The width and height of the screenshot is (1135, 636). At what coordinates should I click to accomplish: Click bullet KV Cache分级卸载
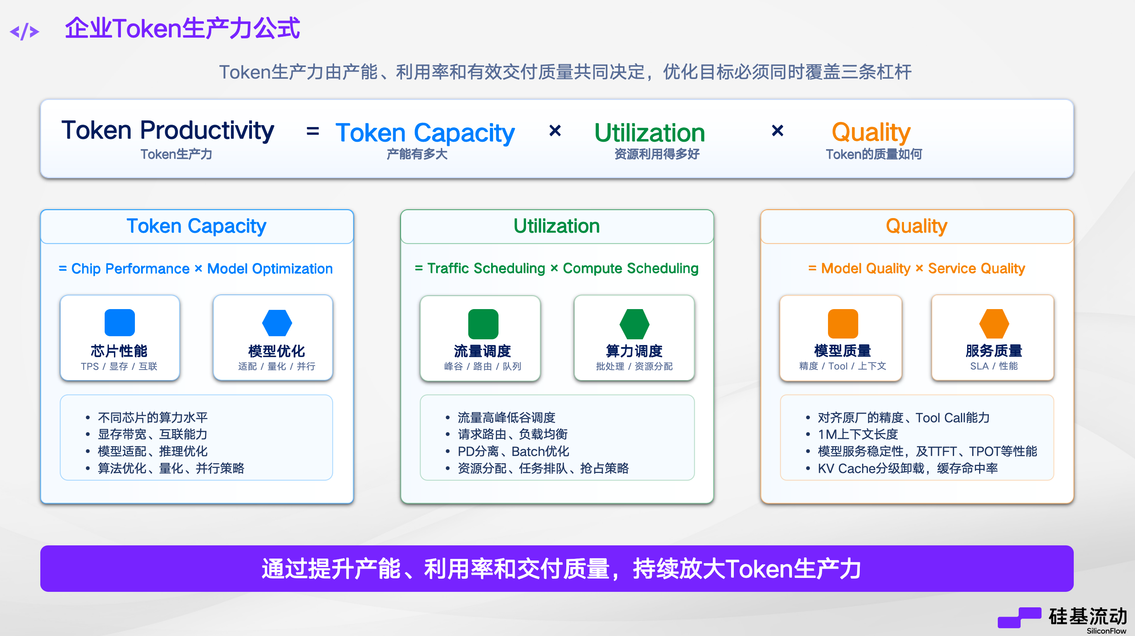tap(907, 468)
